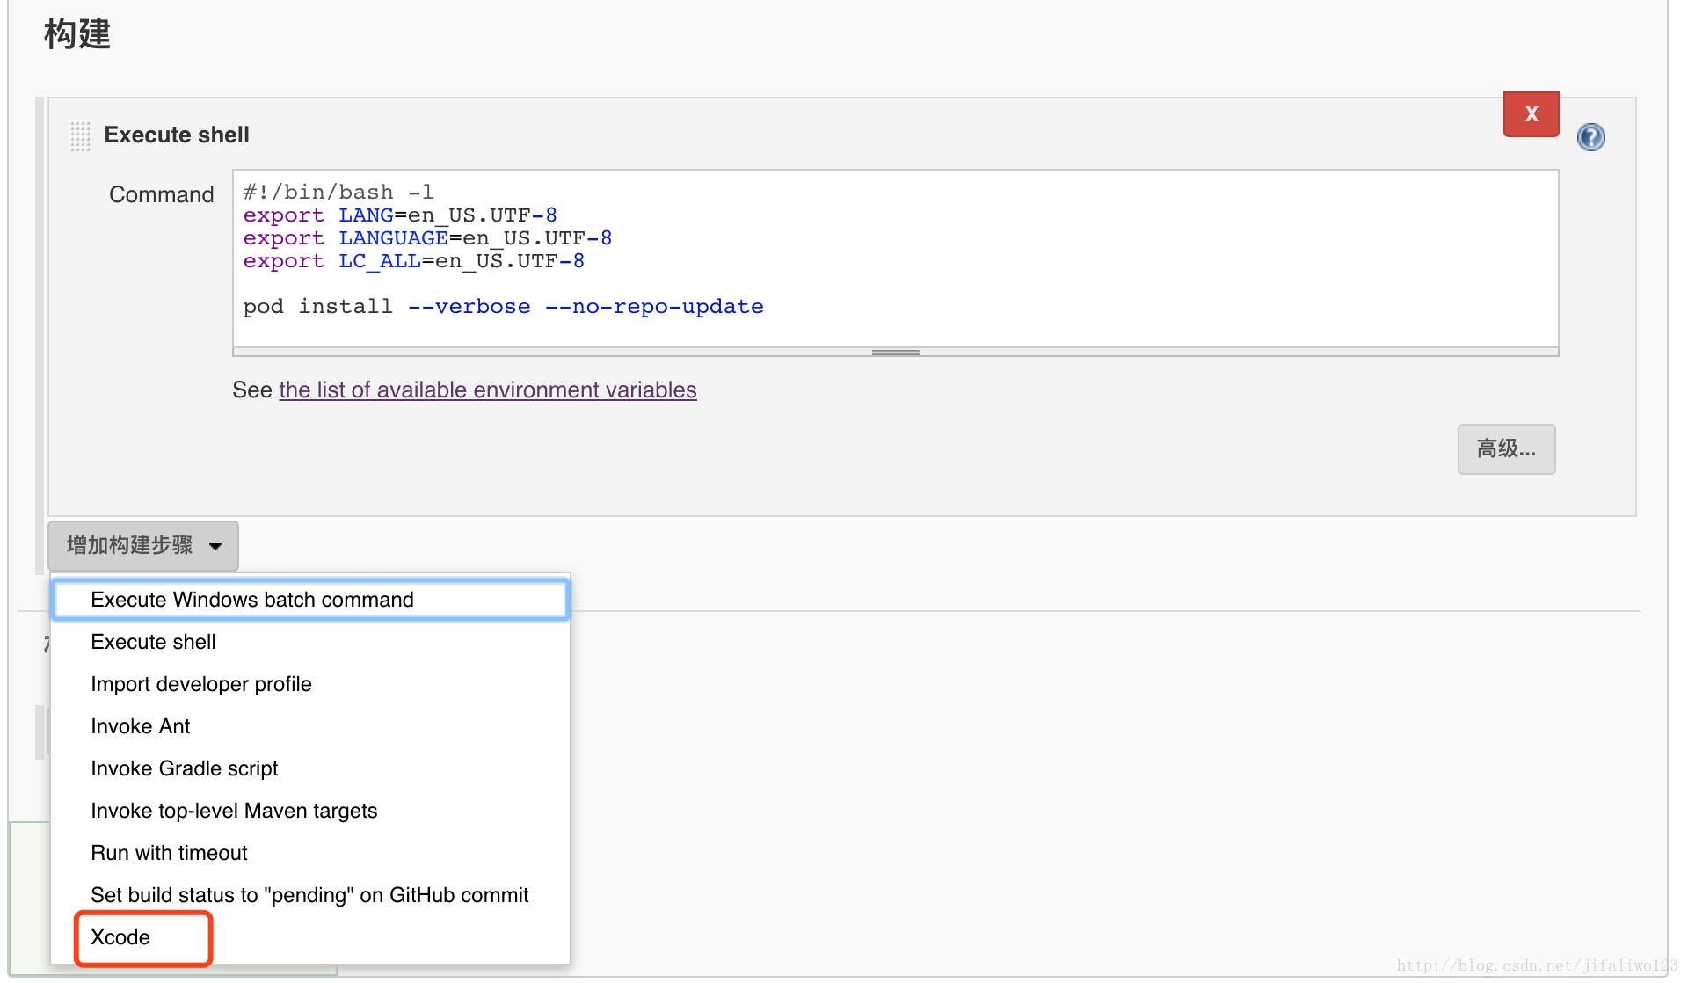Click inside the Command text area
Image resolution: width=1688 pixels, height=983 pixels.
tap(895, 258)
